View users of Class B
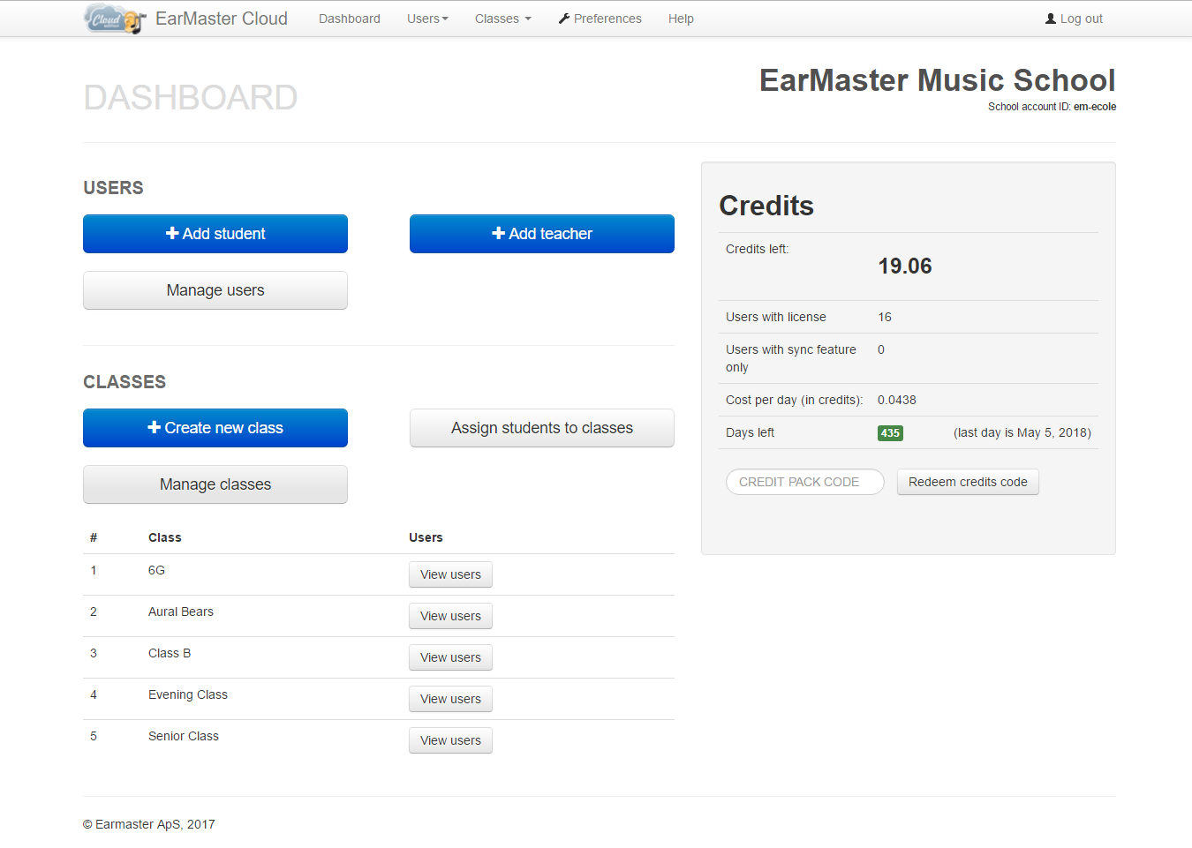This screenshot has height=848, width=1192. pos(450,657)
